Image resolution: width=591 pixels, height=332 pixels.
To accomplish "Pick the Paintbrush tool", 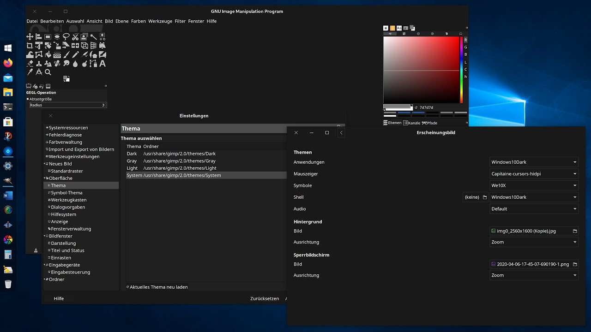I will pyautogui.click(x=66, y=55).
